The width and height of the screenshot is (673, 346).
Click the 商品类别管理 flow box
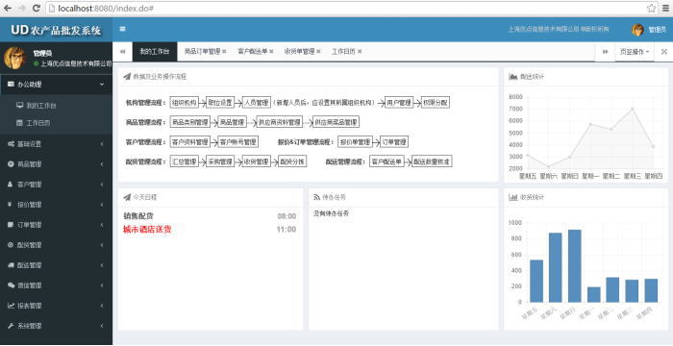(190, 122)
